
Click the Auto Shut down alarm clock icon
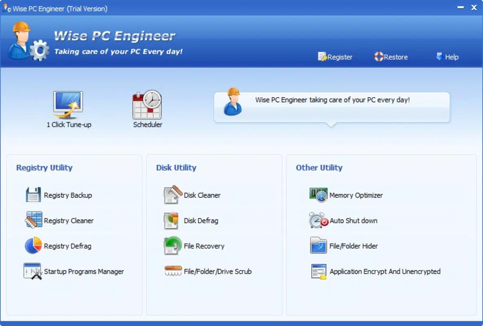(x=318, y=220)
